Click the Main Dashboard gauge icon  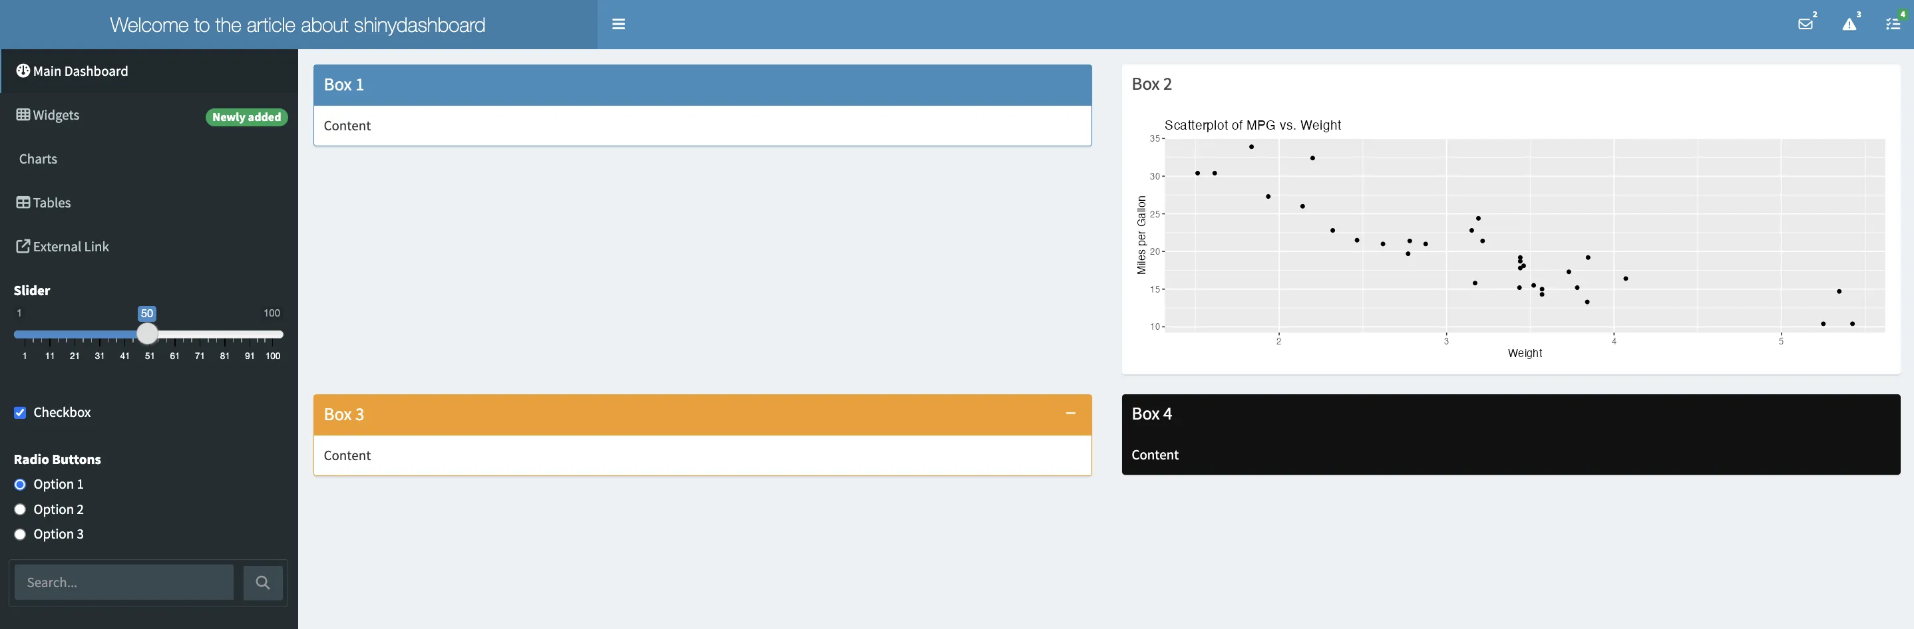(23, 70)
